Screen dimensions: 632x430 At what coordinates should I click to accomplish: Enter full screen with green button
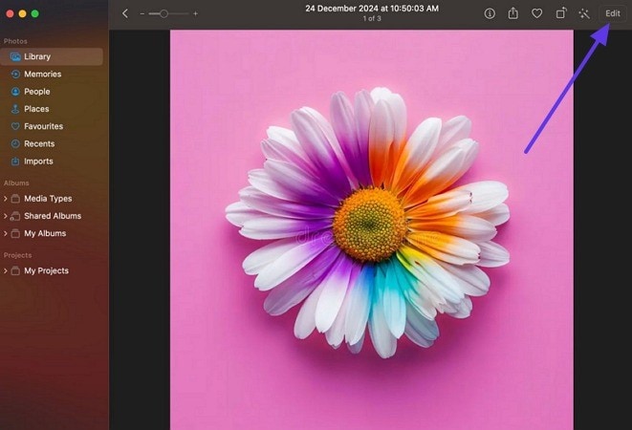tap(35, 13)
